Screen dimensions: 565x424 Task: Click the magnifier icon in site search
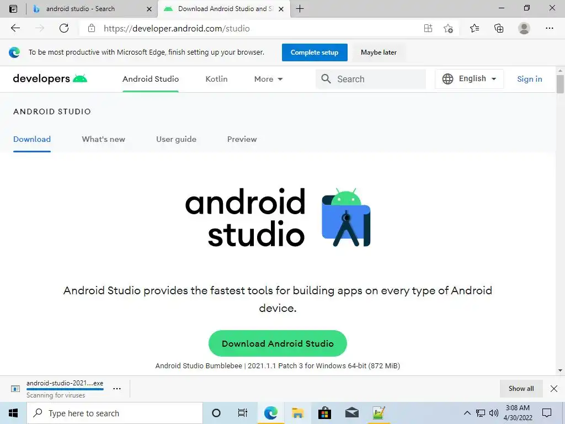(x=326, y=78)
